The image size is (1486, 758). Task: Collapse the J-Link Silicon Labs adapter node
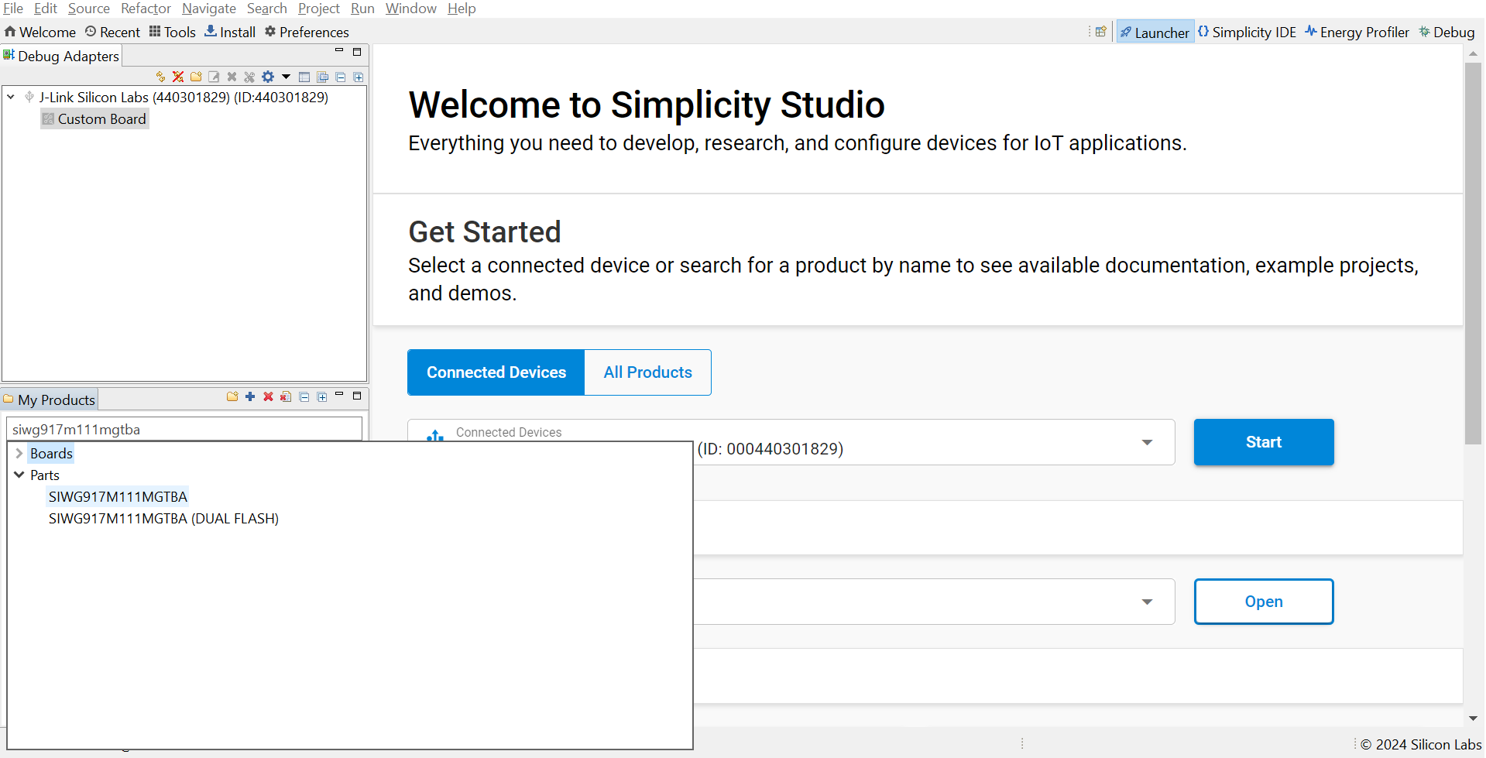pyautogui.click(x=11, y=98)
